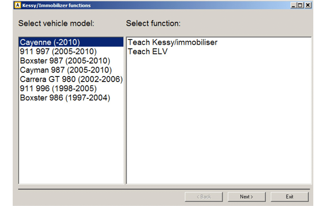The image size is (326, 206).
Task: Pick Cayman 987 (2005-2010) in the model list
Action: point(66,70)
